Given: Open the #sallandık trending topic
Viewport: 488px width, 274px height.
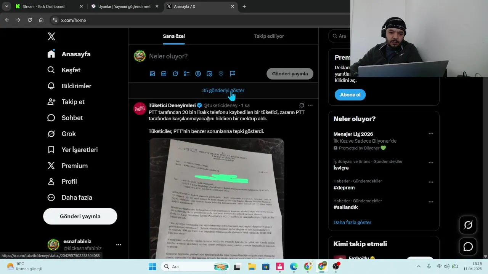Looking at the screenshot, I should click(345, 207).
